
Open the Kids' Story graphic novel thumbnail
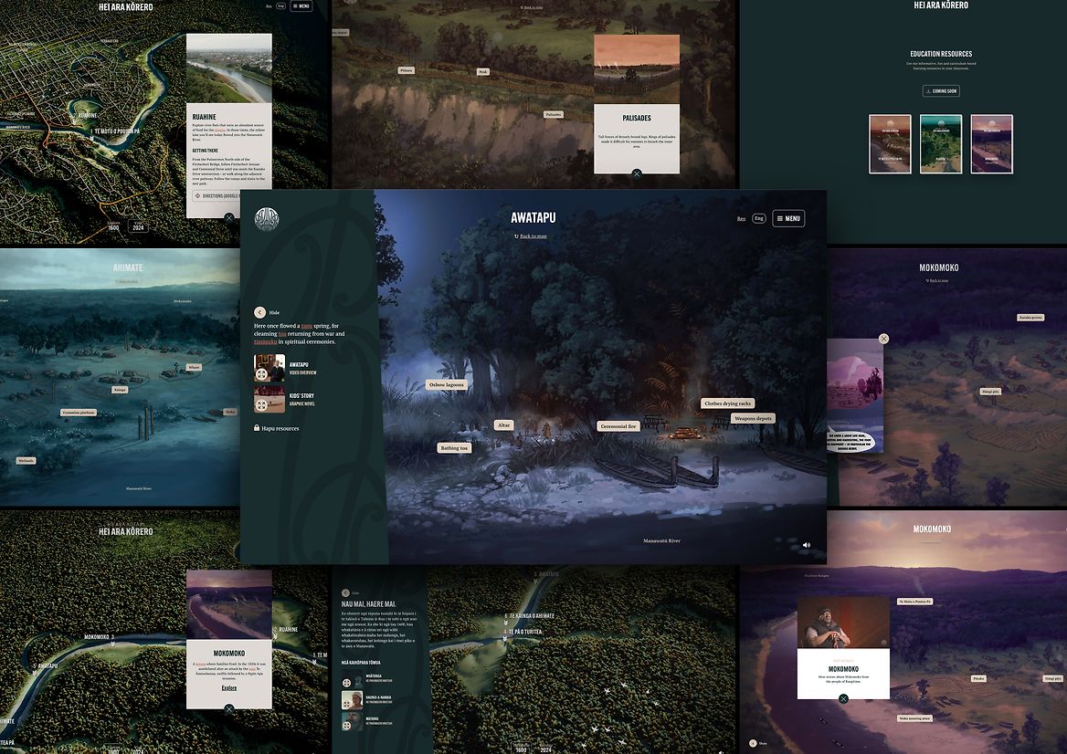[x=269, y=401]
